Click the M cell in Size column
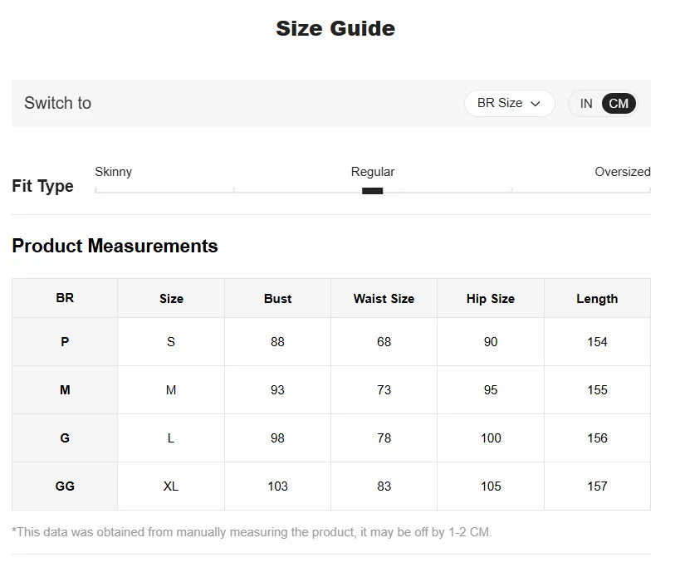 [x=171, y=389]
